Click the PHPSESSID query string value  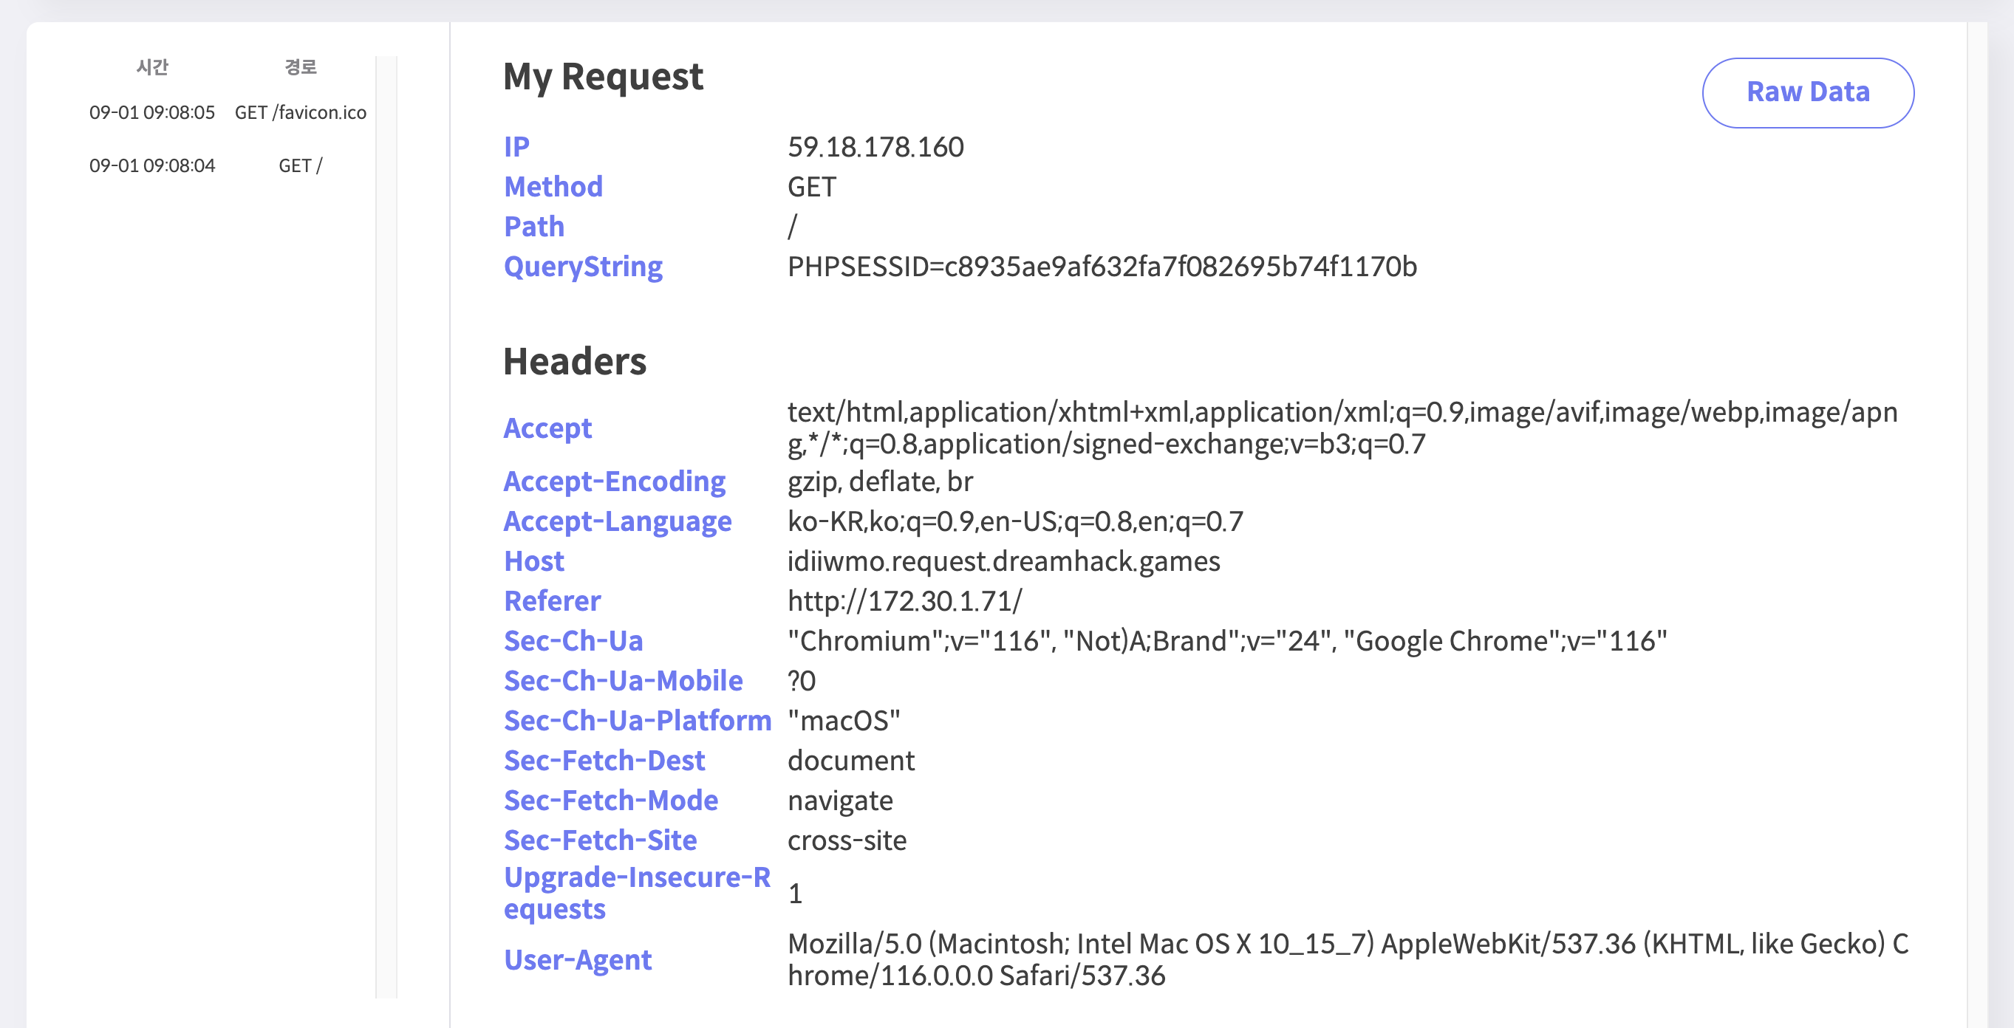(1101, 267)
